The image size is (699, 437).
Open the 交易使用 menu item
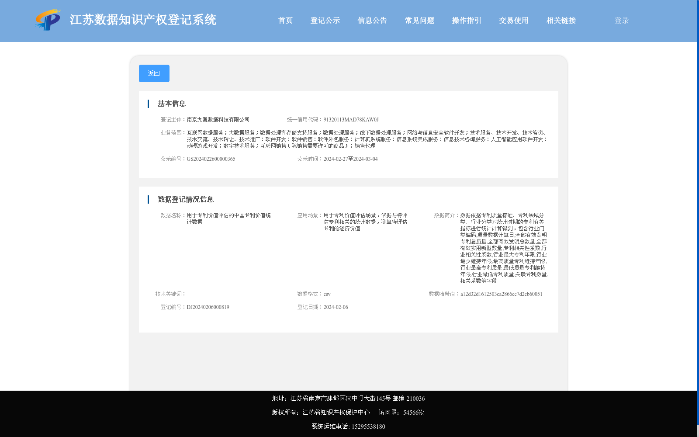[x=514, y=21]
